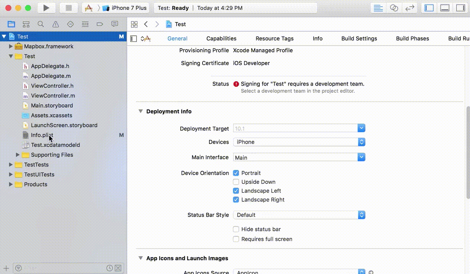Switch to the Info tab
Image resolution: width=470 pixels, height=274 pixels.
pos(317,38)
